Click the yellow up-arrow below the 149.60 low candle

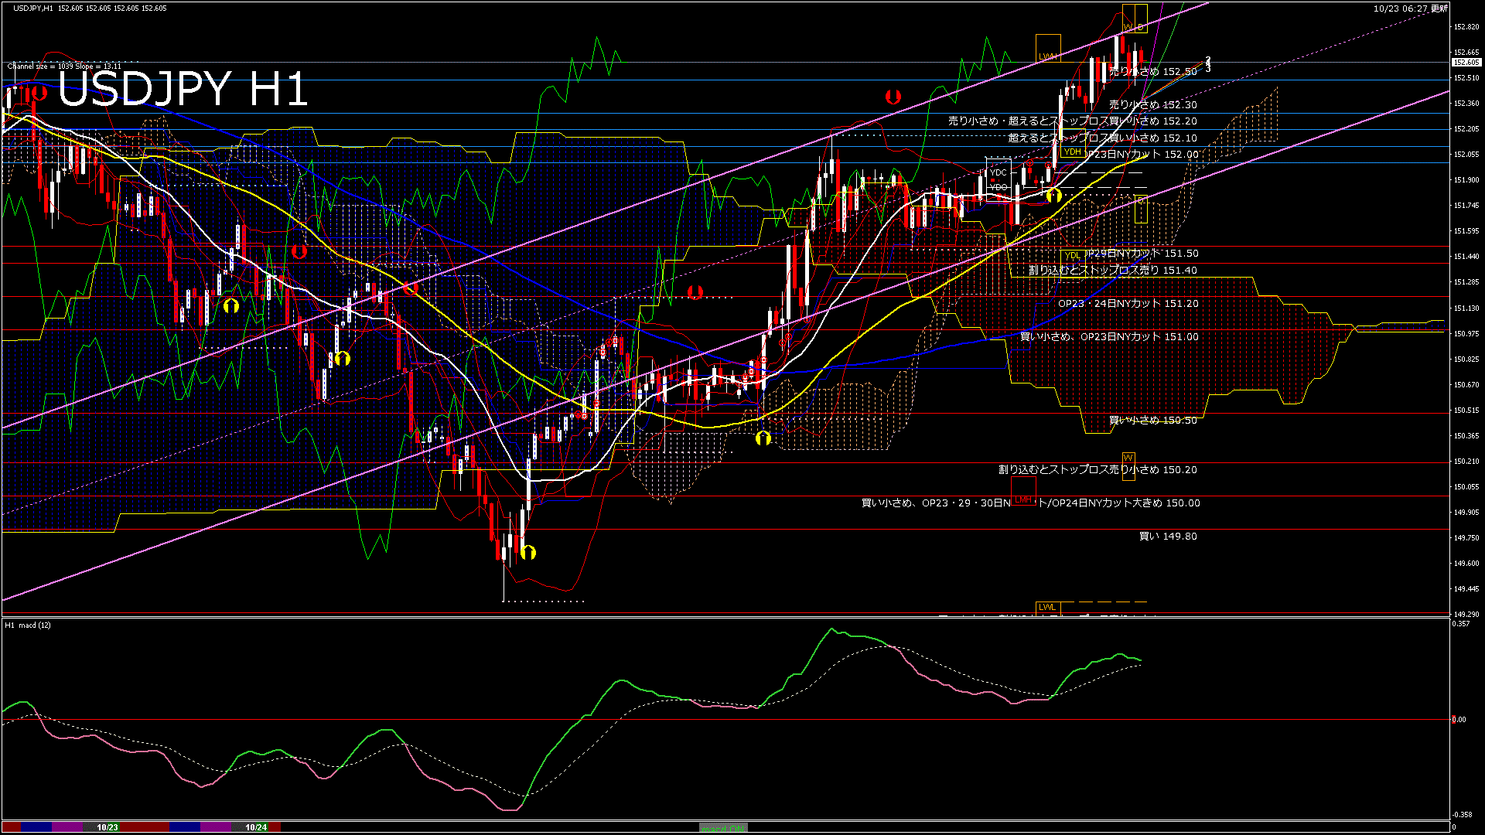pos(528,552)
